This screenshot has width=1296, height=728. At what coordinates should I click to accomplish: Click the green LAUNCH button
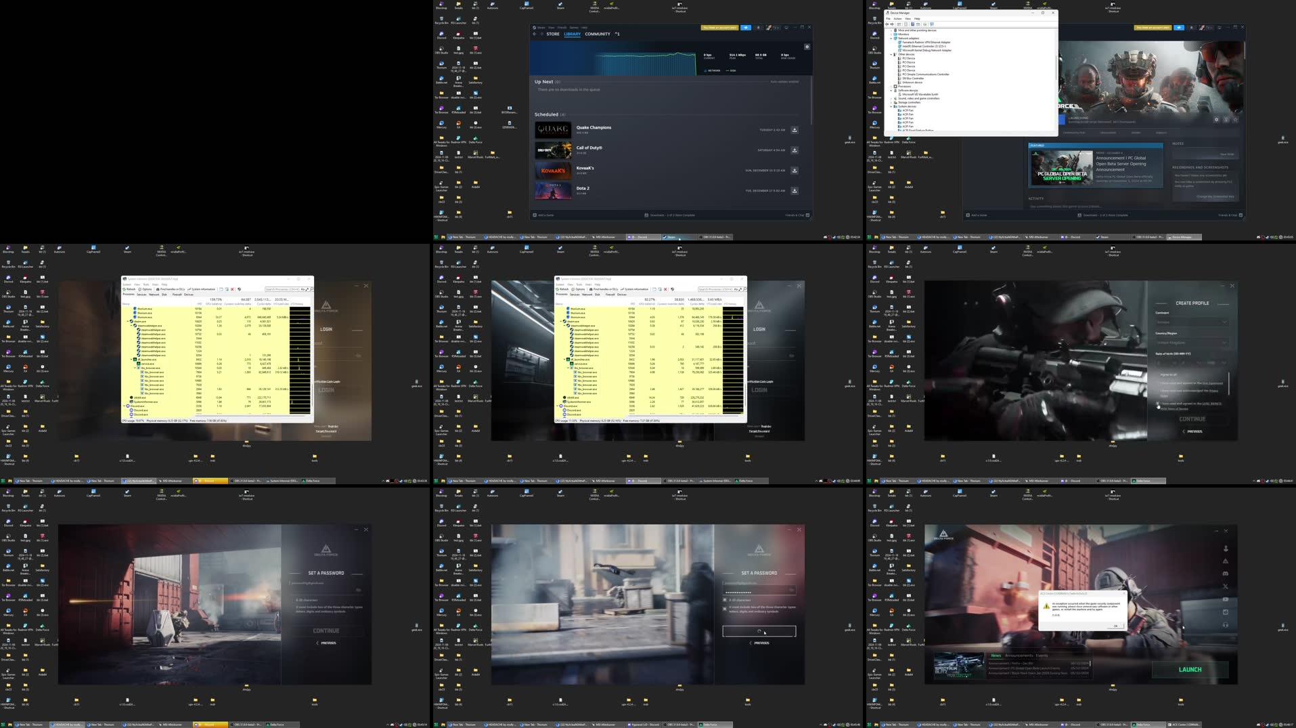click(1190, 670)
